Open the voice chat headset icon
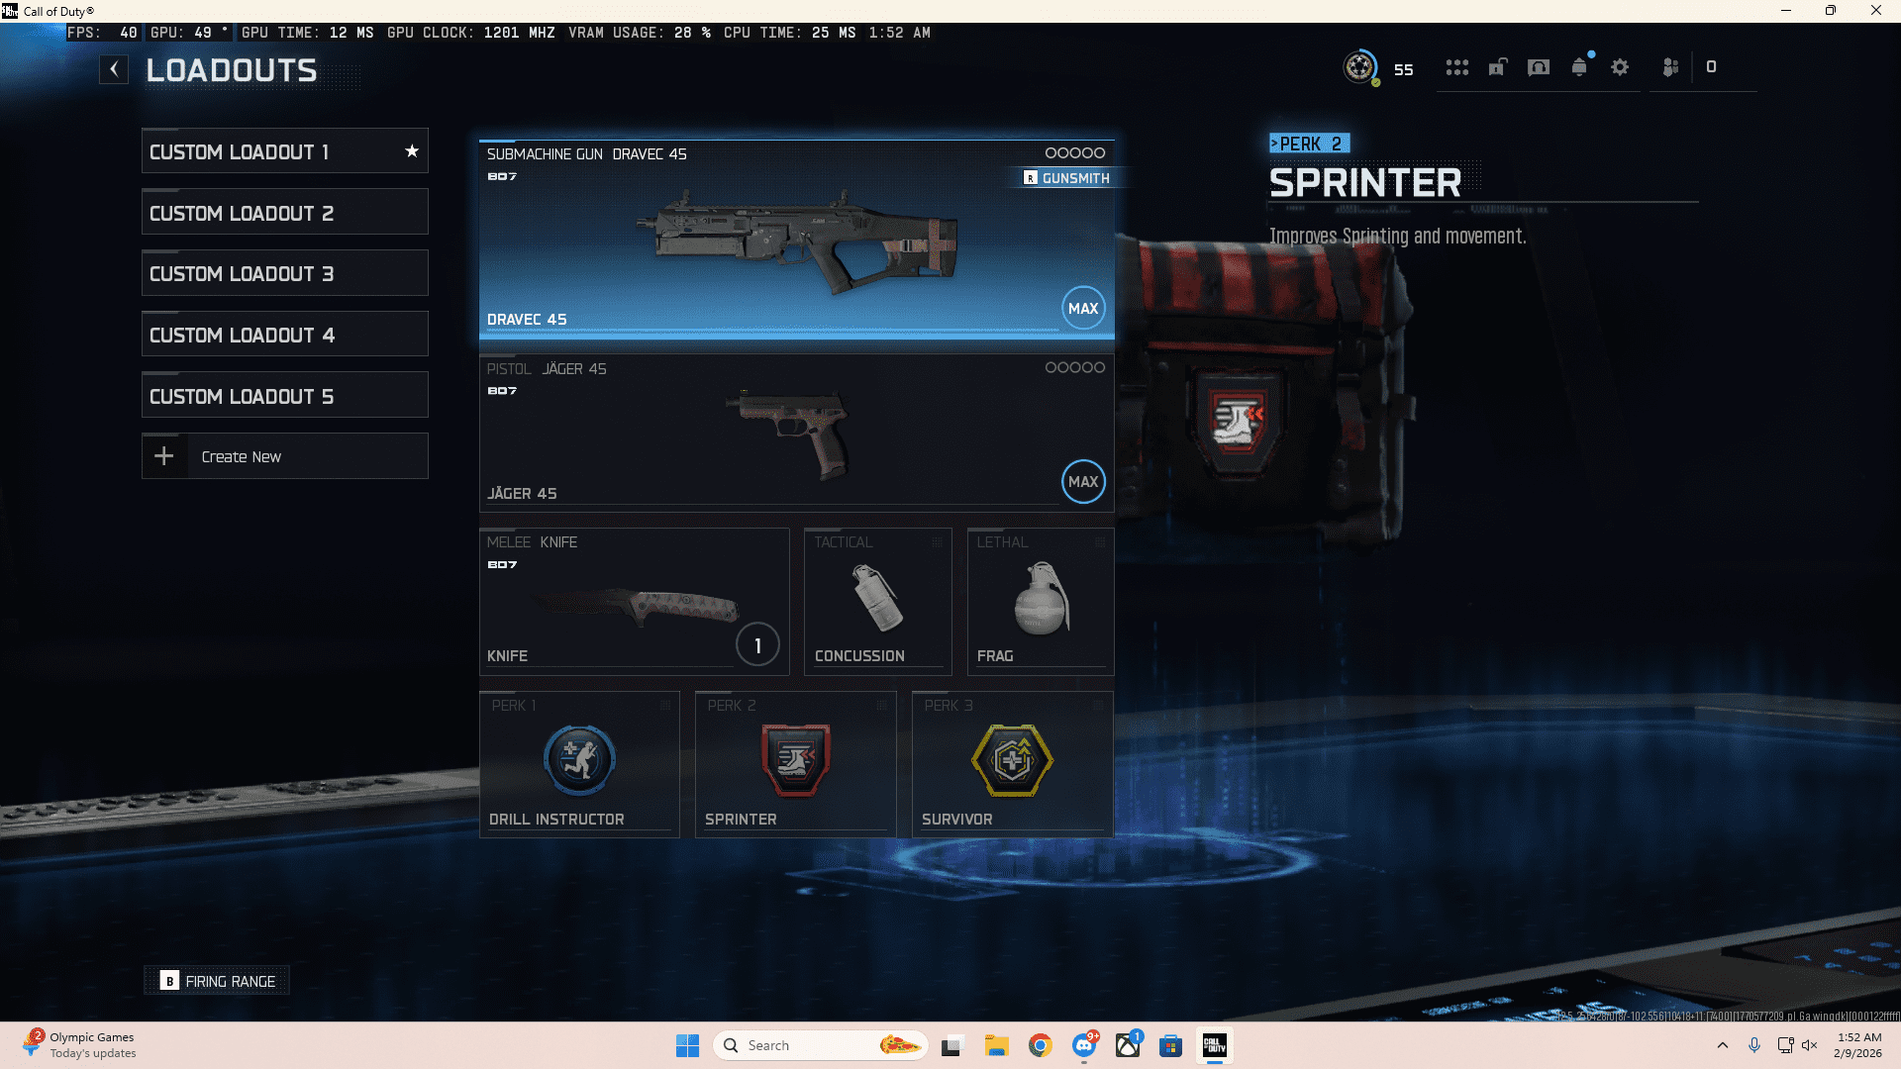This screenshot has width=1901, height=1069. (x=1539, y=67)
